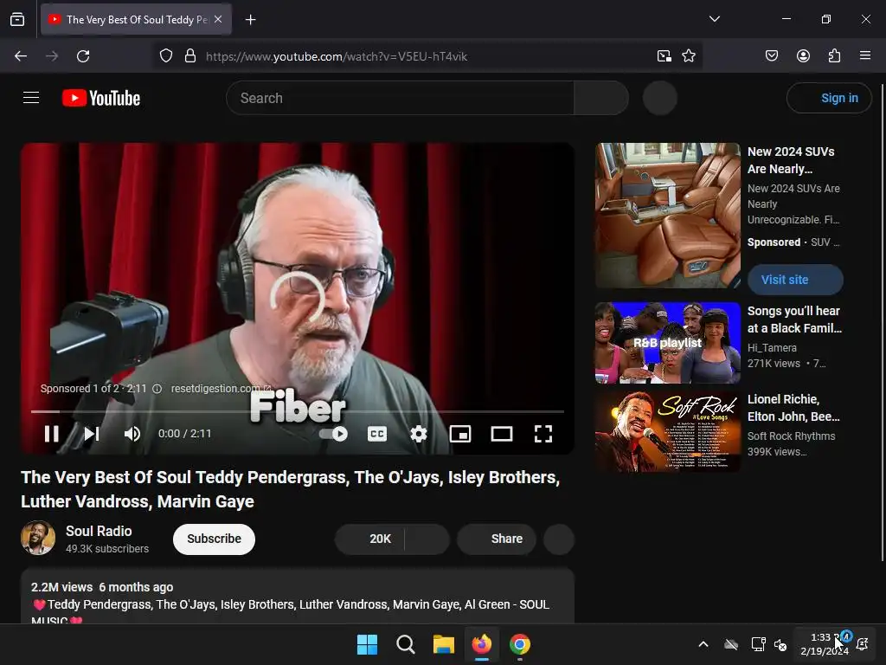Close the YouTube tab

click(x=218, y=19)
